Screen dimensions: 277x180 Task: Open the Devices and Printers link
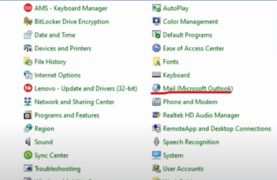pyautogui.click(x=63, y=48)
